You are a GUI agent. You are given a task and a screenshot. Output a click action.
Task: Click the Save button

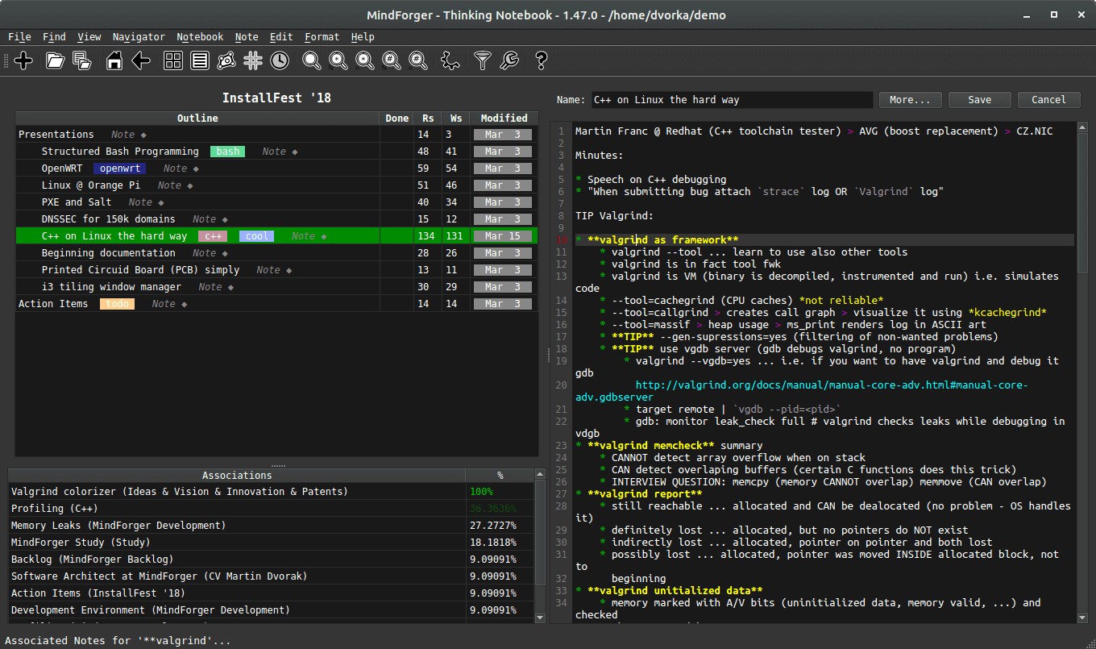[979, 99]
